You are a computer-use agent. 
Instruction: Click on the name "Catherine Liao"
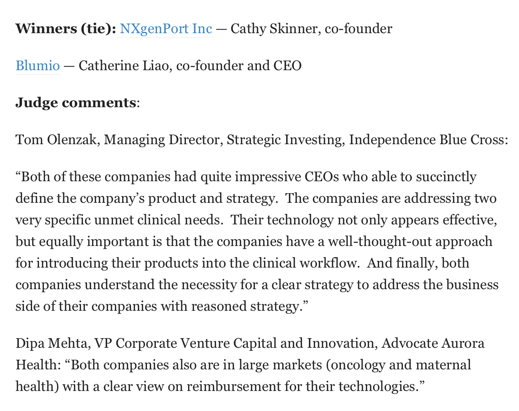coord(126,66)
